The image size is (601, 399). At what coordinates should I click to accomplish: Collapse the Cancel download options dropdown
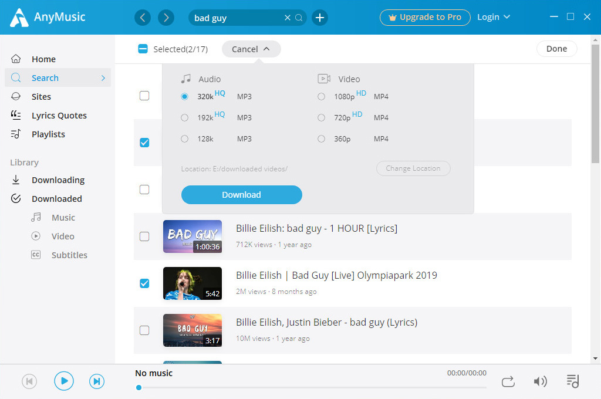point(251,49)
